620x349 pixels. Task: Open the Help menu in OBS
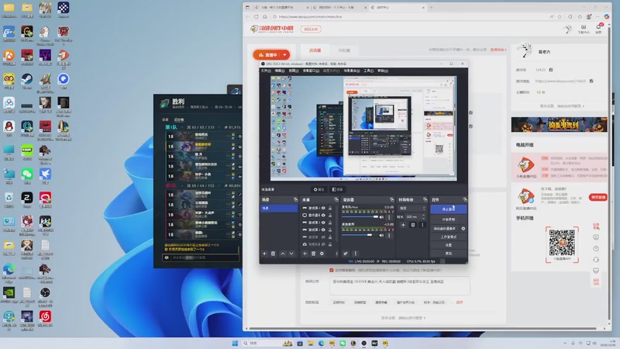click(382, 71)
